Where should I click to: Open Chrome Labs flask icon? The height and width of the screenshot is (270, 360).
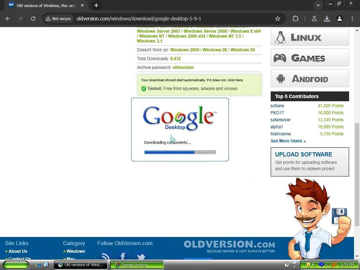314,19
